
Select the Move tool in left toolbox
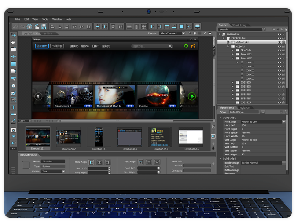coord(13,35)
